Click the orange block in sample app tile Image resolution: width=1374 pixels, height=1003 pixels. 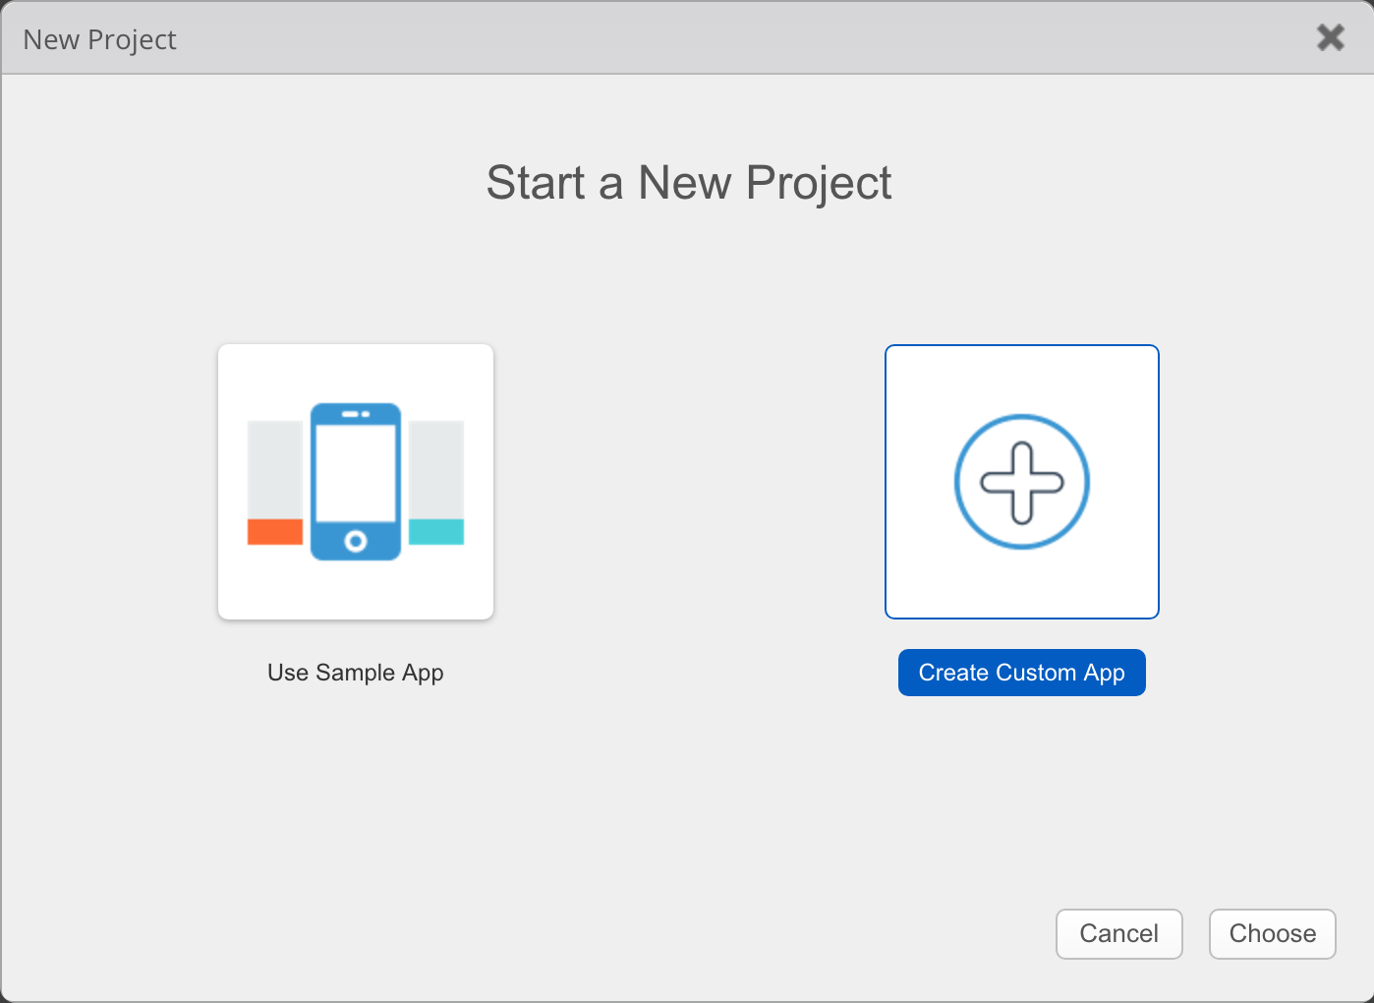click(275, 532)
